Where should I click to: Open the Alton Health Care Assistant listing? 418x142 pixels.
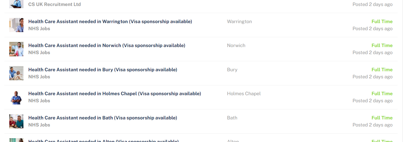[104, 141]
